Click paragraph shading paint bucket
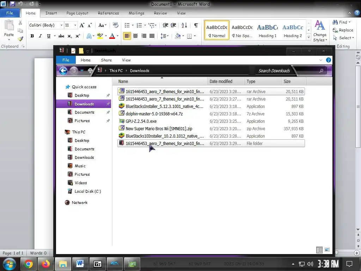 click(x=178, y=36)
